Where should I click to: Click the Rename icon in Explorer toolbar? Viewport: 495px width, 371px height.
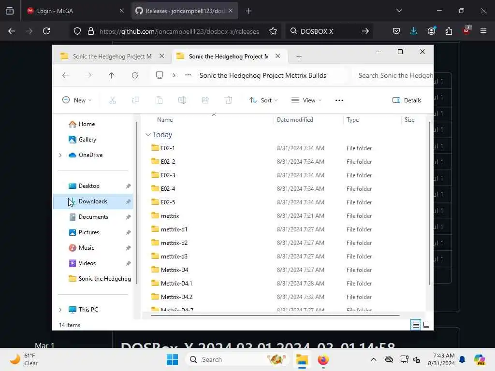pos(182,100)
